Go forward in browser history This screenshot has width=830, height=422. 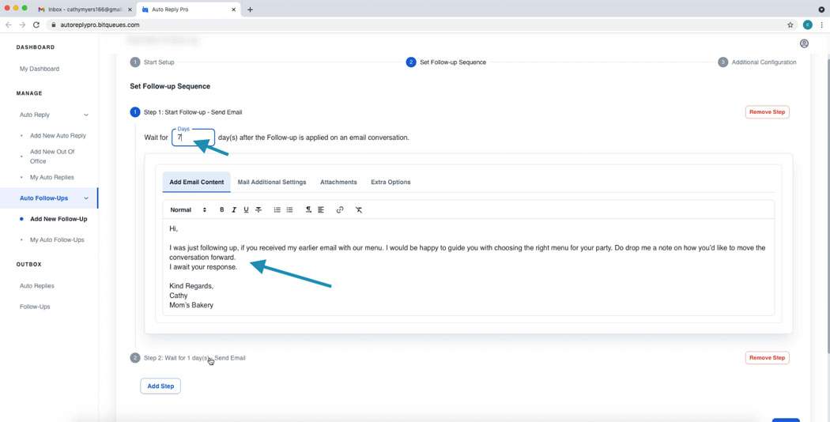coord(22,24)
